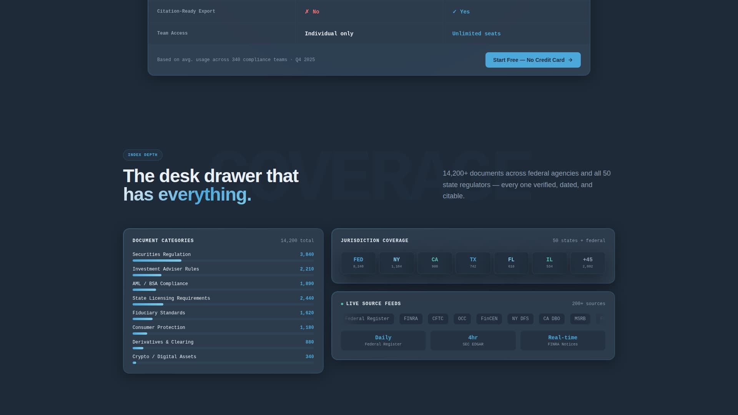Viewport: 738px width, 415px height.
Task: Click the Real-time FINRA Notices card
Action: [563, 340]
